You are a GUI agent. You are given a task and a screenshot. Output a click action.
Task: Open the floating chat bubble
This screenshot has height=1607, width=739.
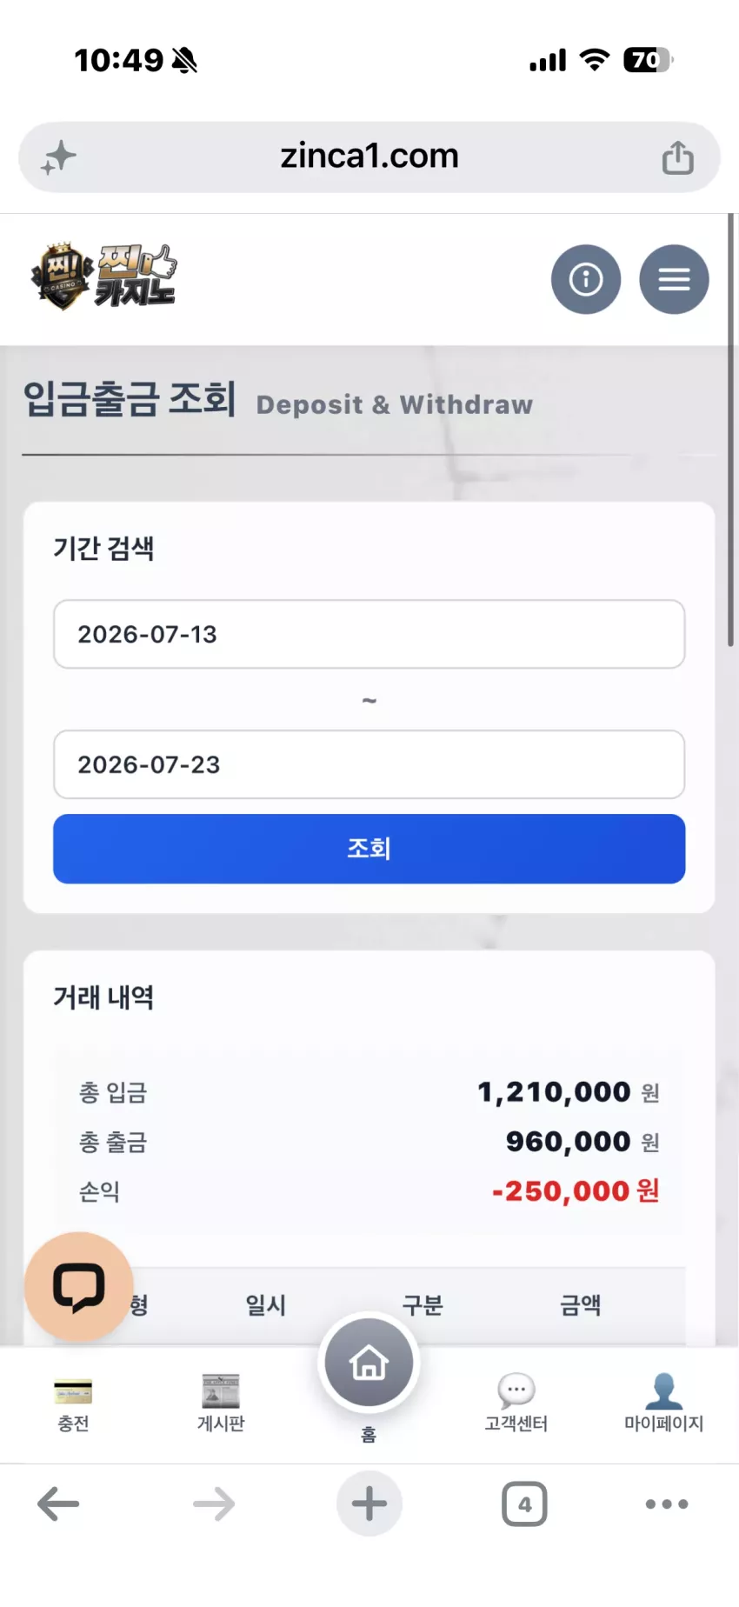point(79,1286)
